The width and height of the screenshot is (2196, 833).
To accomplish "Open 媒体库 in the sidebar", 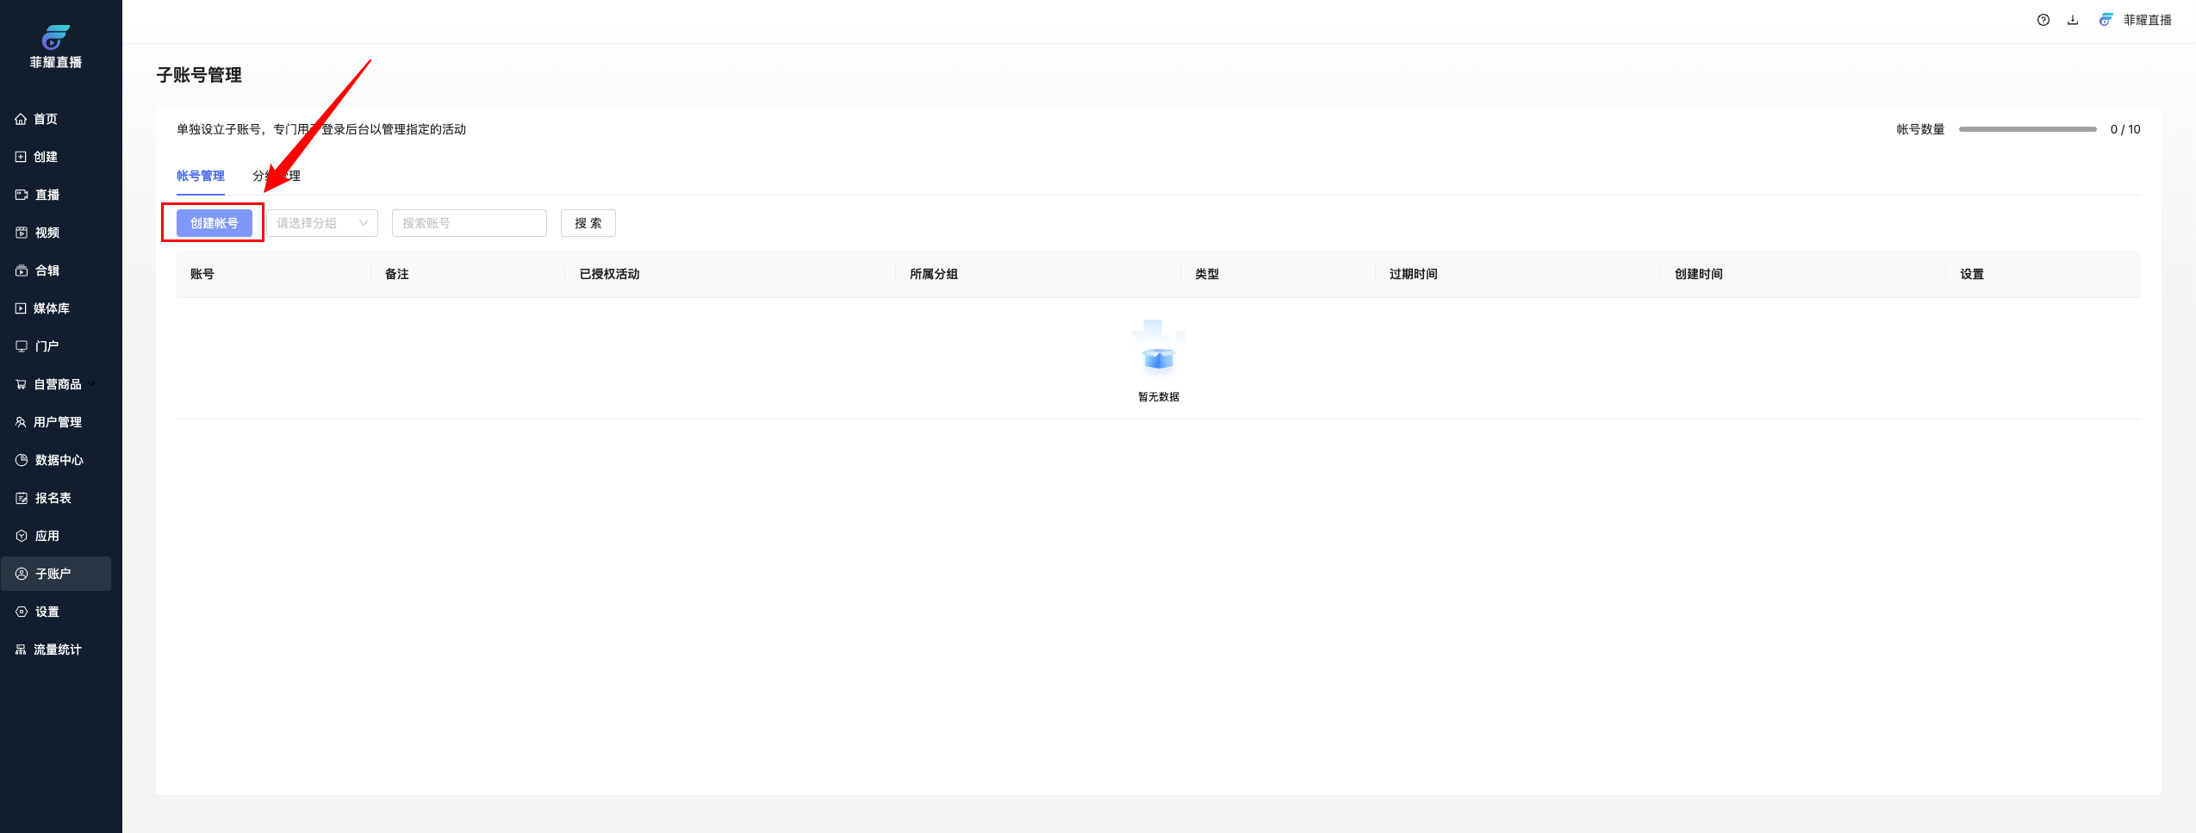I will click(51, 308).
